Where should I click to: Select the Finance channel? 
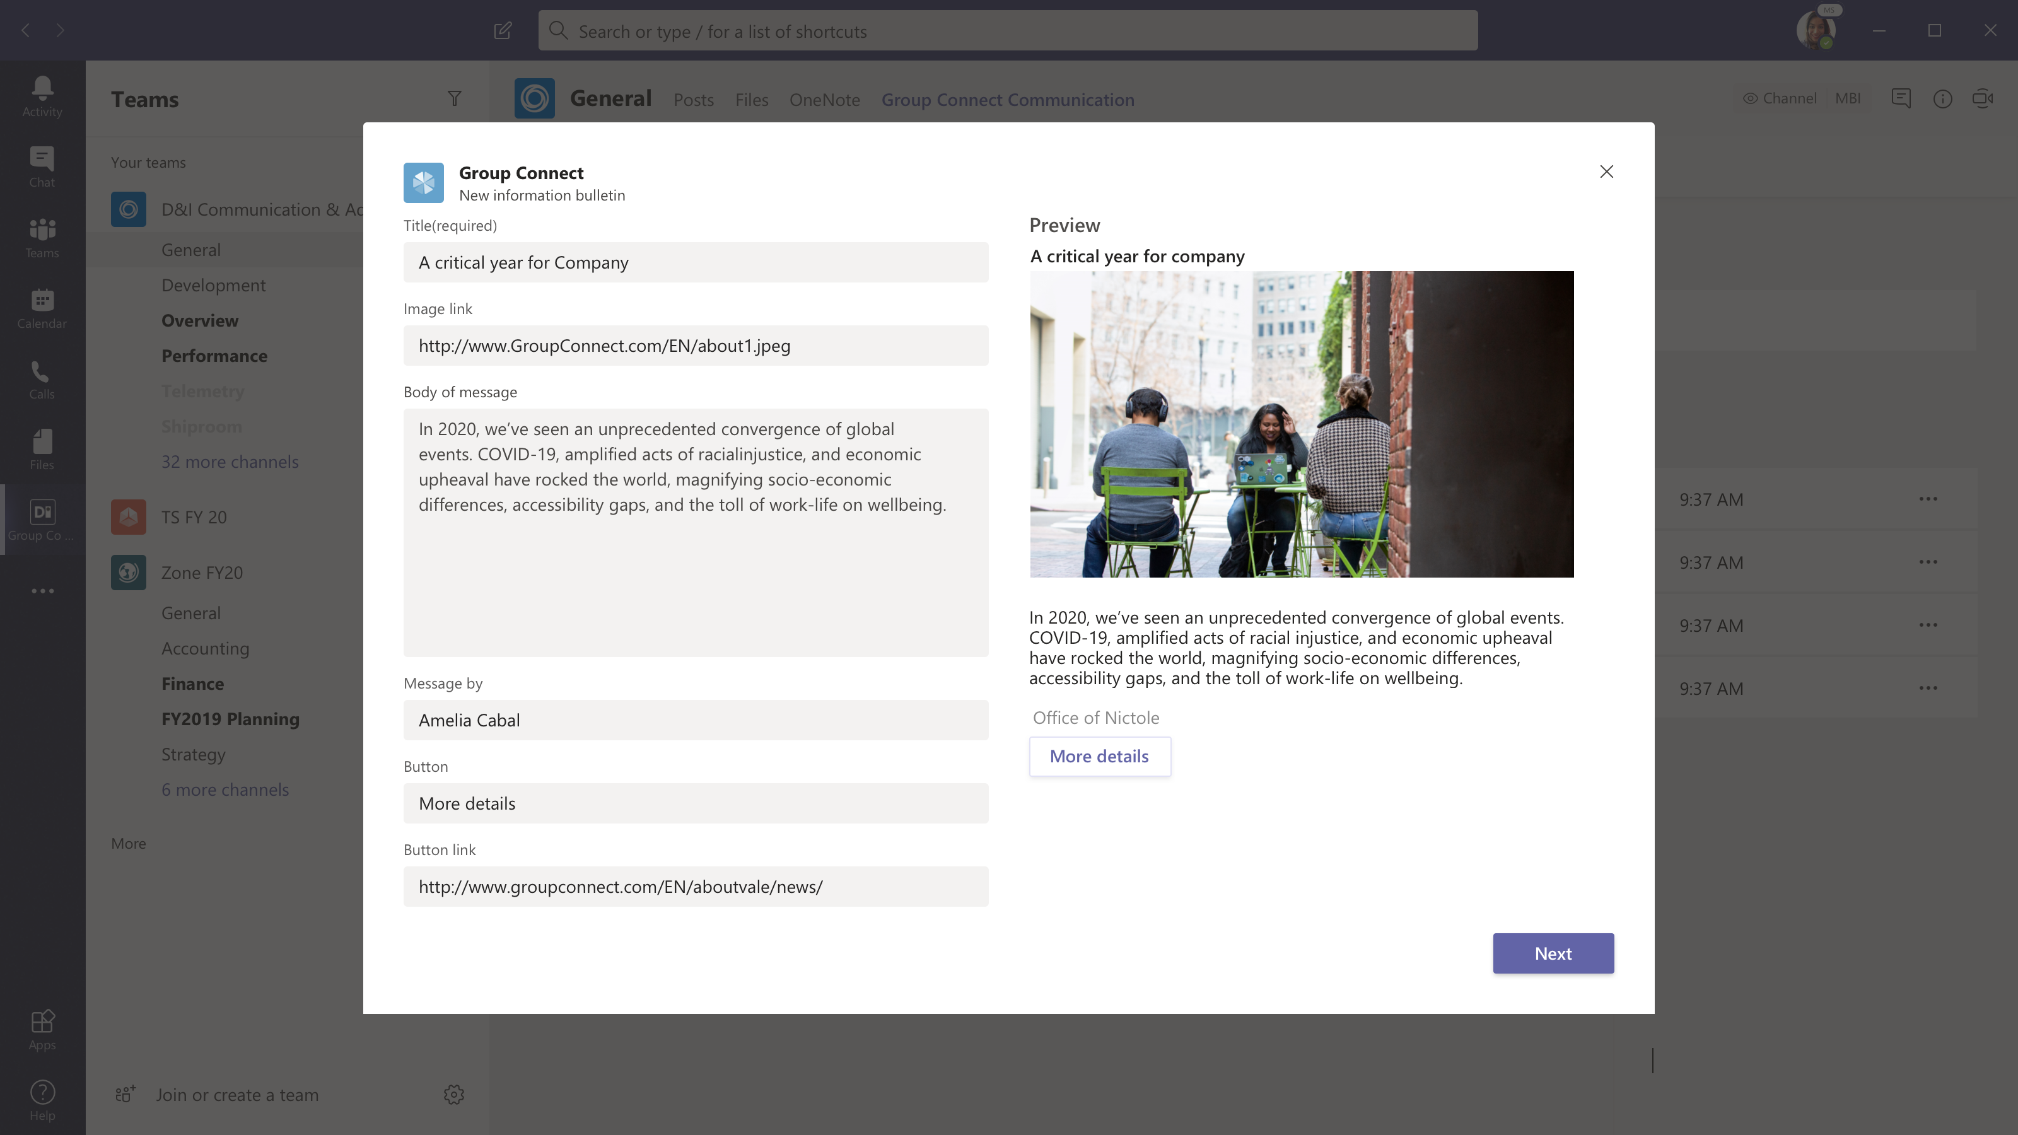[x=193, y=684]
